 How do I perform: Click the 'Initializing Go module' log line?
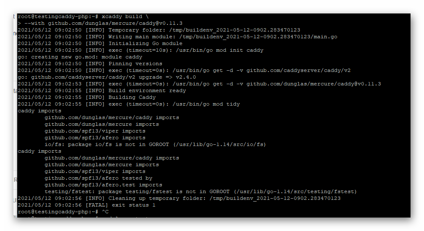(145, 43)
